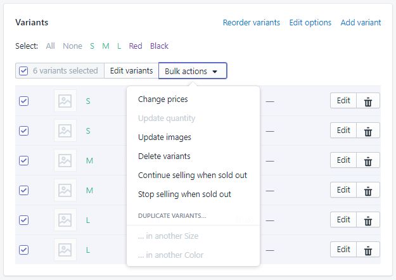Open image placeholder of second S variant
Screen dimensions: 396x280
click(x=65, y=130)
